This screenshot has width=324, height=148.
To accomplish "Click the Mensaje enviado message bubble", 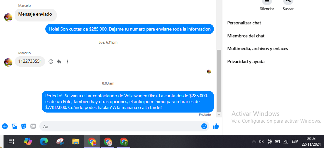I will (x=35, y=15).
